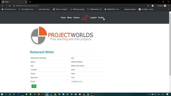Image resolution: width=171 pixels, height=96 pixels.
Task: Open the GDlinks.xyz bookmark
Action: (78, 9)
